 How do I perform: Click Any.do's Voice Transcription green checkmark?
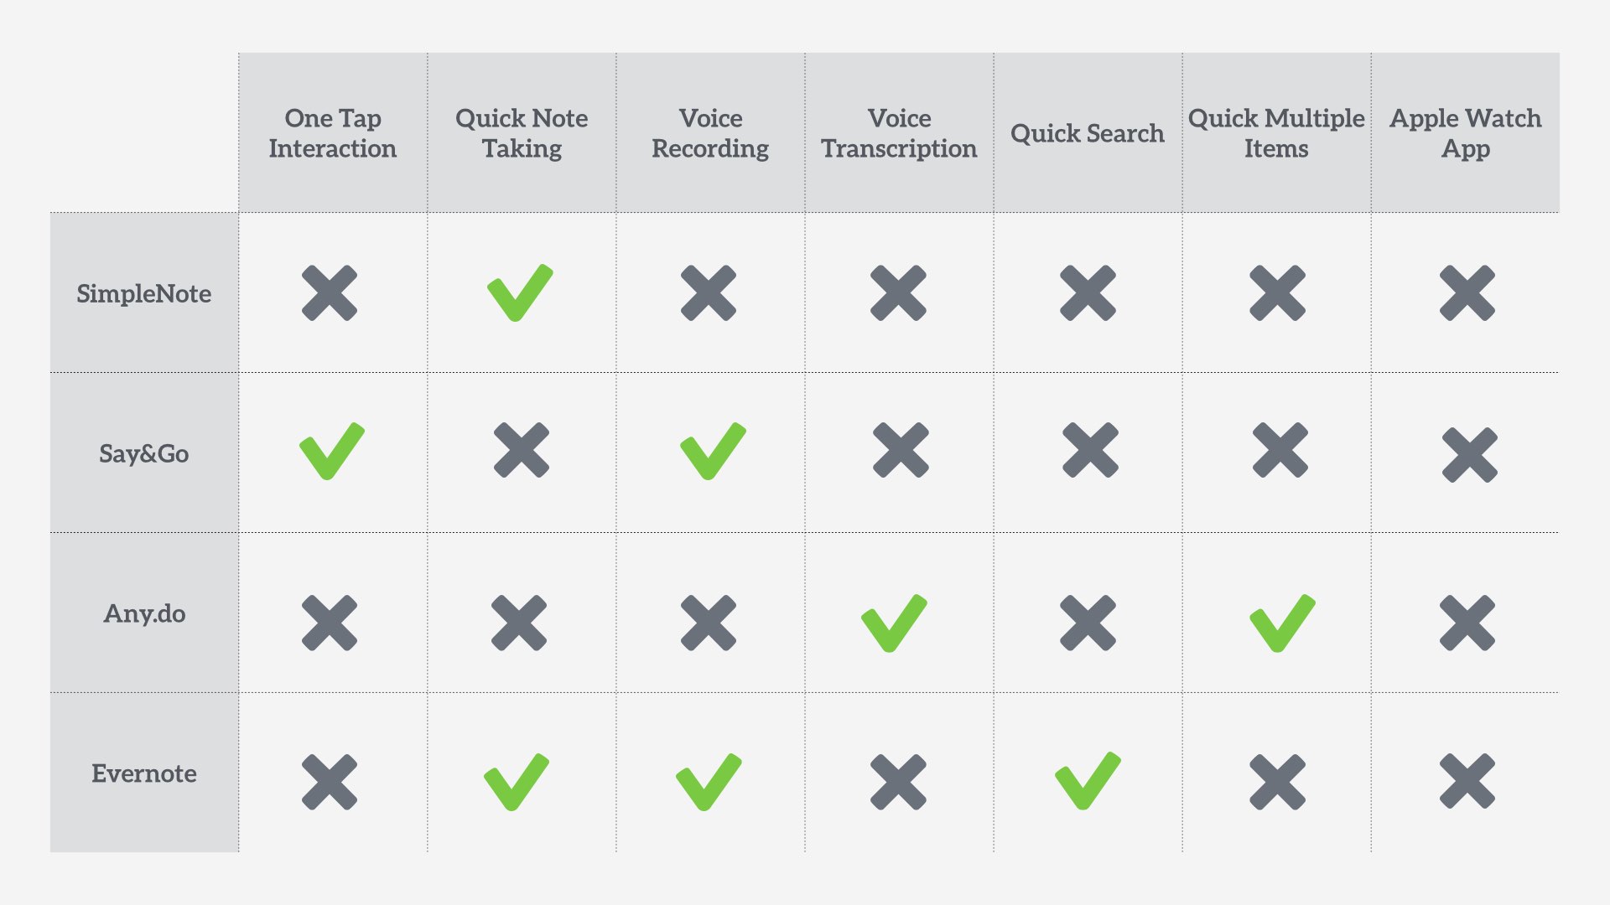click(893, 623)
